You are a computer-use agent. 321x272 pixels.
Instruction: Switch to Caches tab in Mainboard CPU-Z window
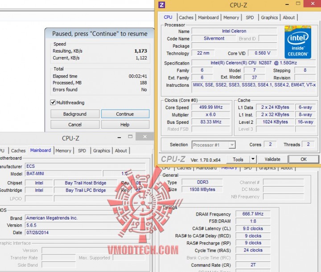(18, 150)
